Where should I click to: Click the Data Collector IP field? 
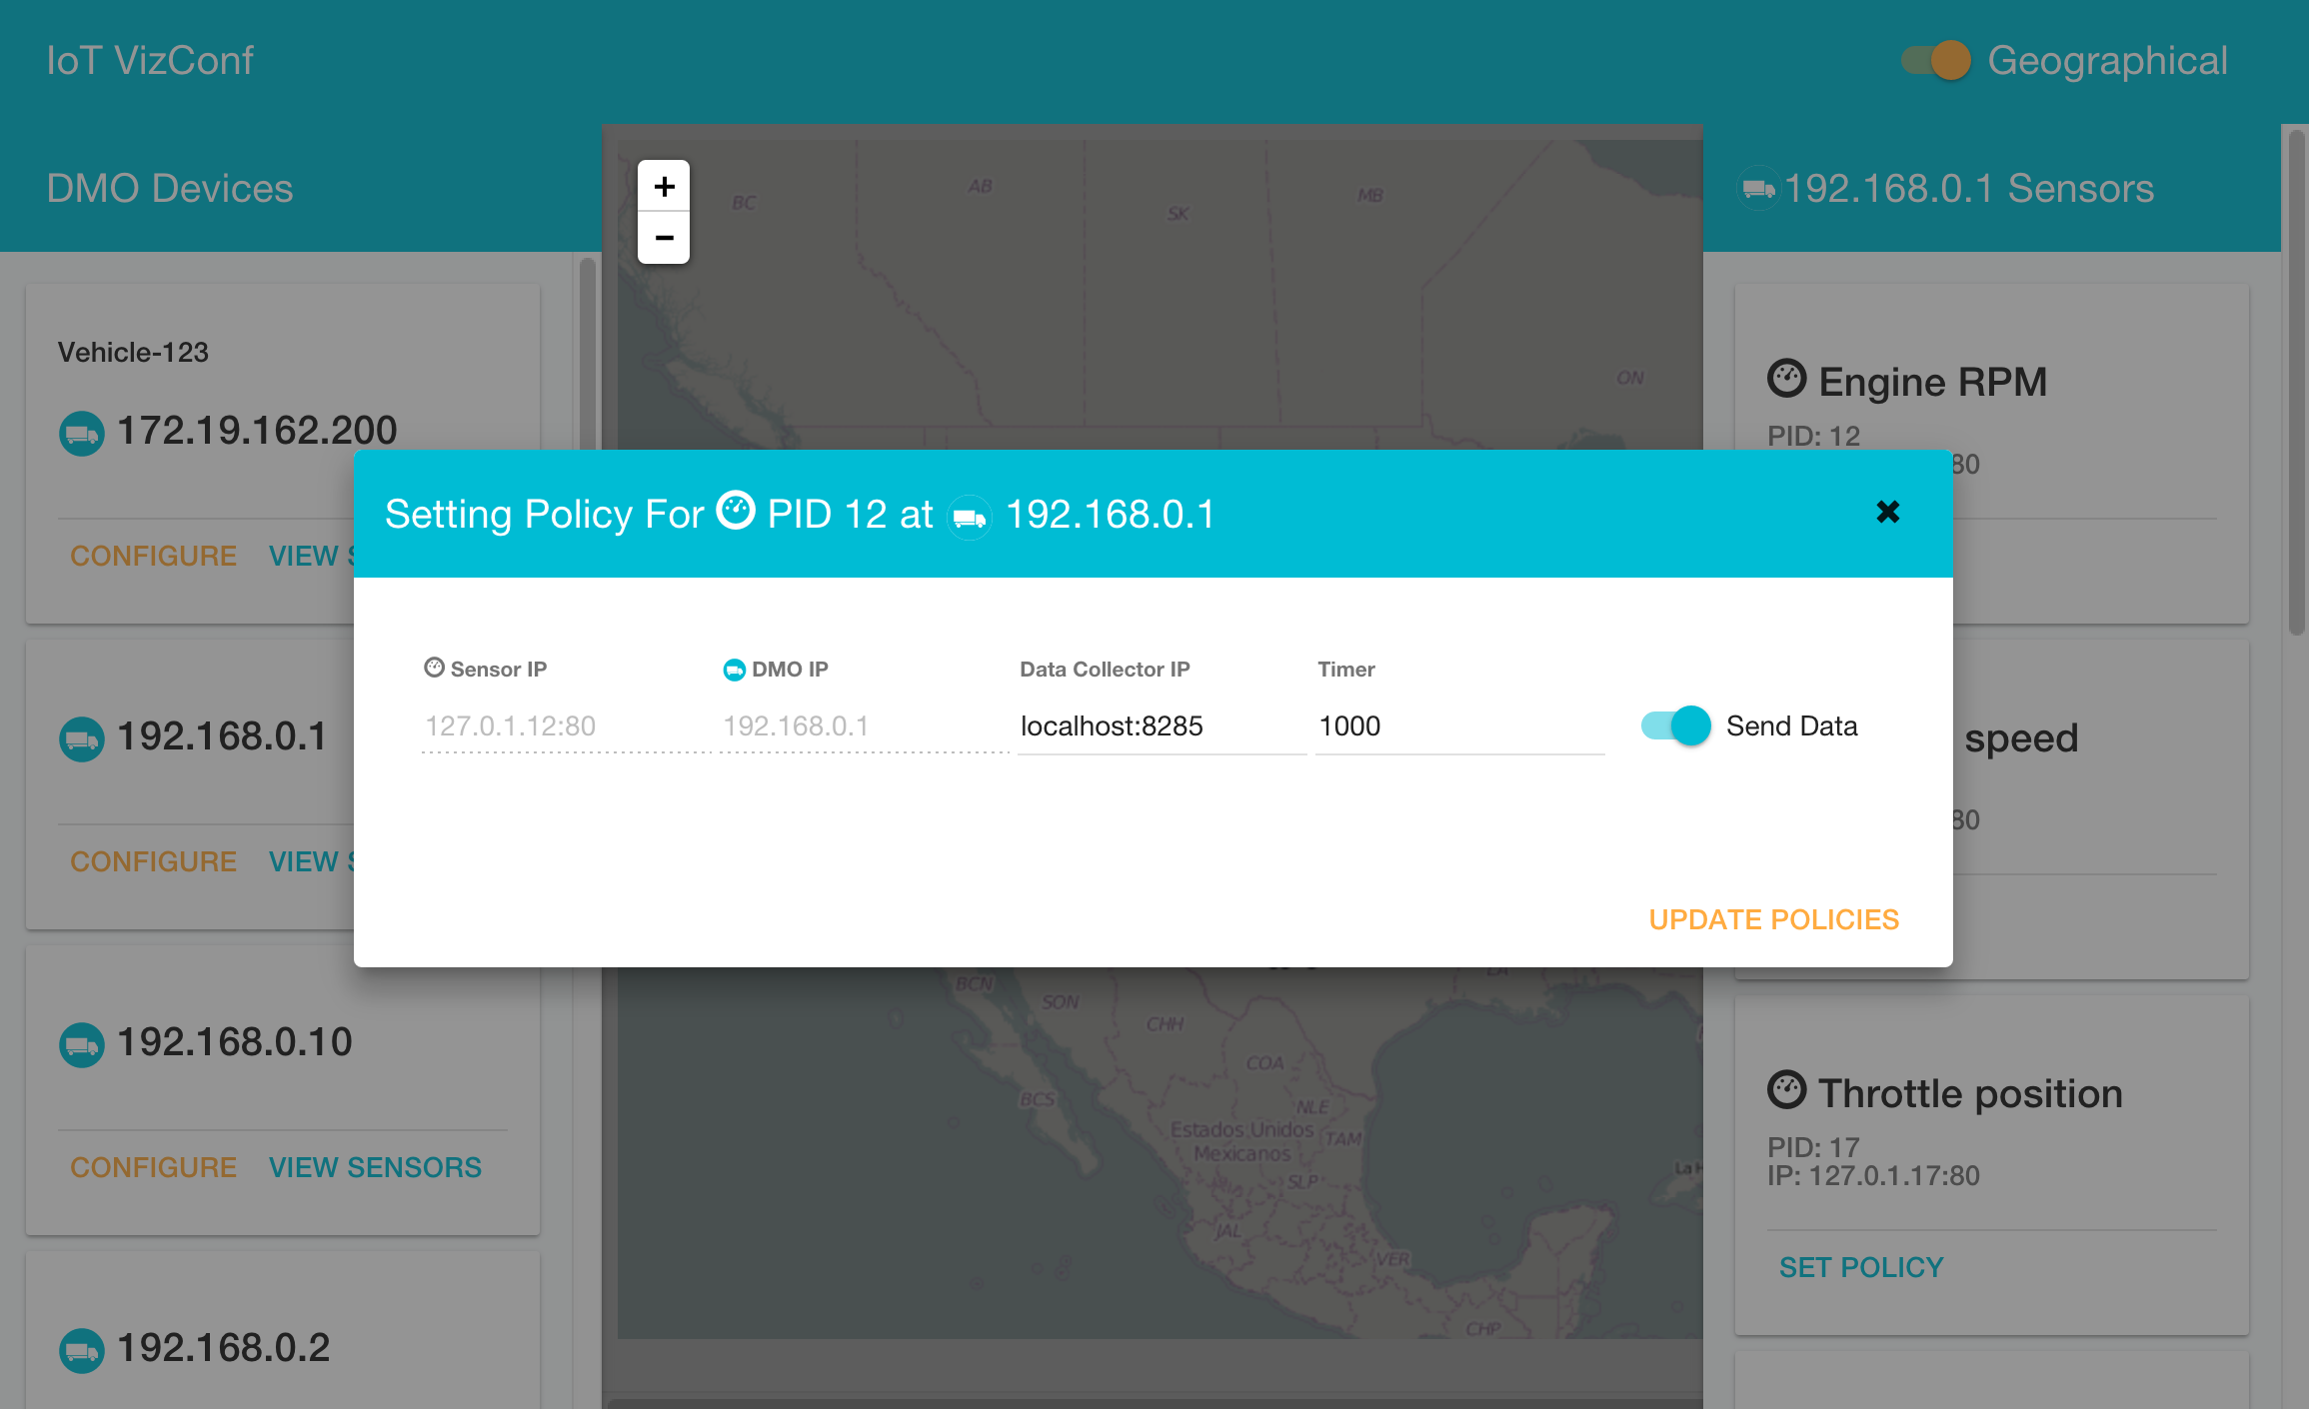[x=1159, y=726]
